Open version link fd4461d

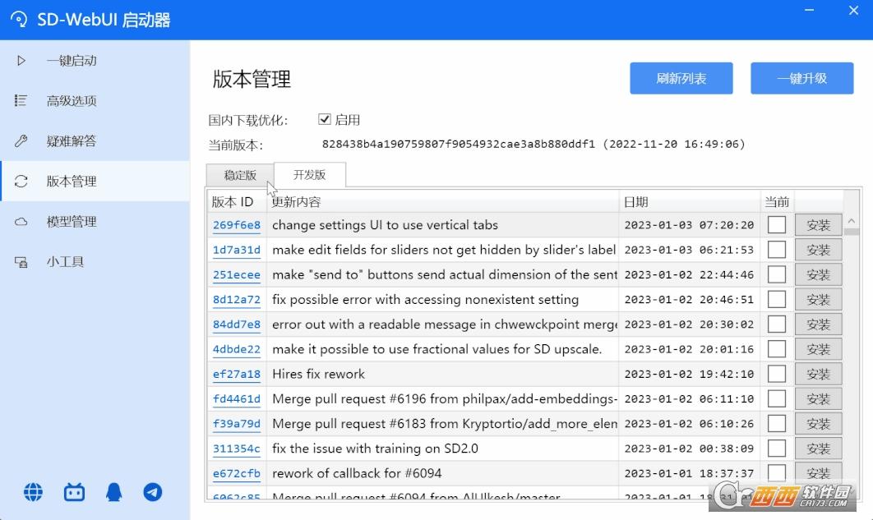click(x=237, y=398)
